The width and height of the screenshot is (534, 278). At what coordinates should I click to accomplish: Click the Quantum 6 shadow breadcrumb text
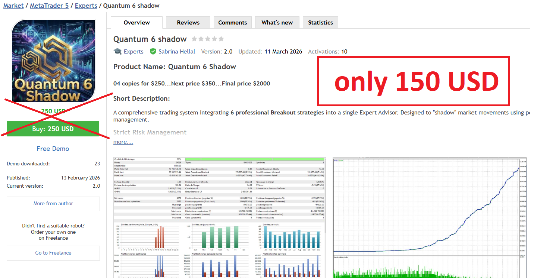(131, 6)
